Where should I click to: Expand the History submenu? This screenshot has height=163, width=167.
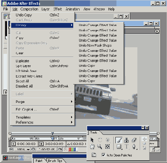point(42,25)
